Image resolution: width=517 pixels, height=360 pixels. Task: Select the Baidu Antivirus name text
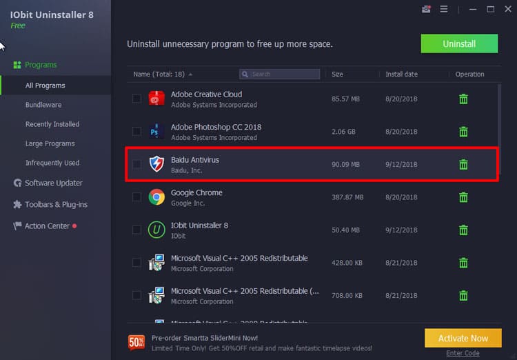195,160
